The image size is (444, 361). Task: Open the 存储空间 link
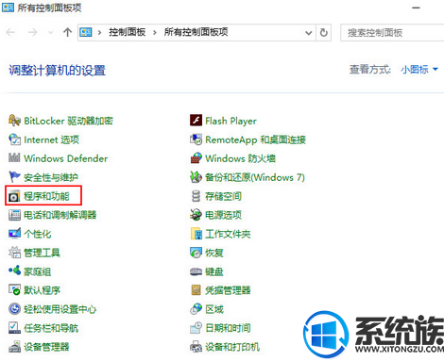pyautogui.click(x=223, y=196)
